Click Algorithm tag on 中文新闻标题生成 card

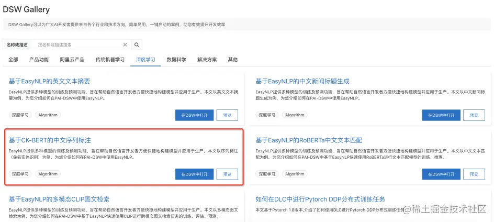(295, 115)
